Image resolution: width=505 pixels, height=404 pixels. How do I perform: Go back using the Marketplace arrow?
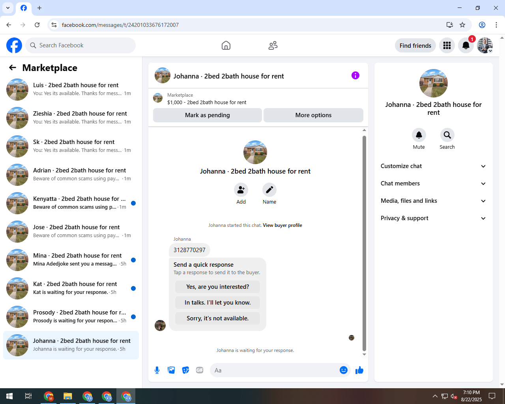(x=13, y=67)
